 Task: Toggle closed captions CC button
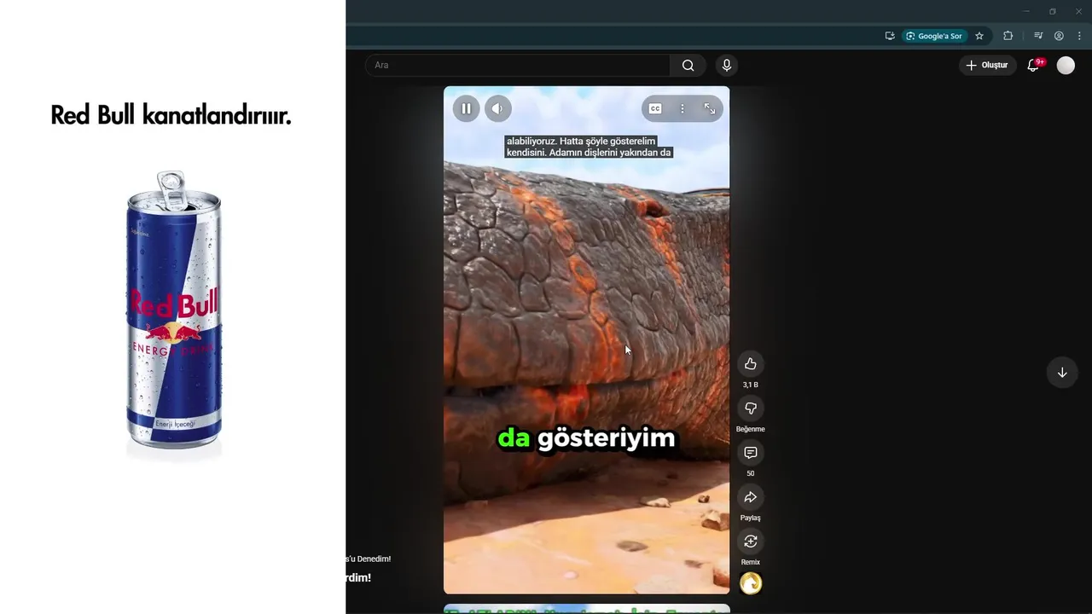pos(655,108)
